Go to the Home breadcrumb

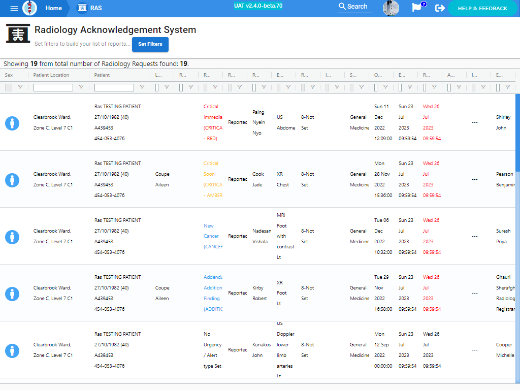(53, 8)
